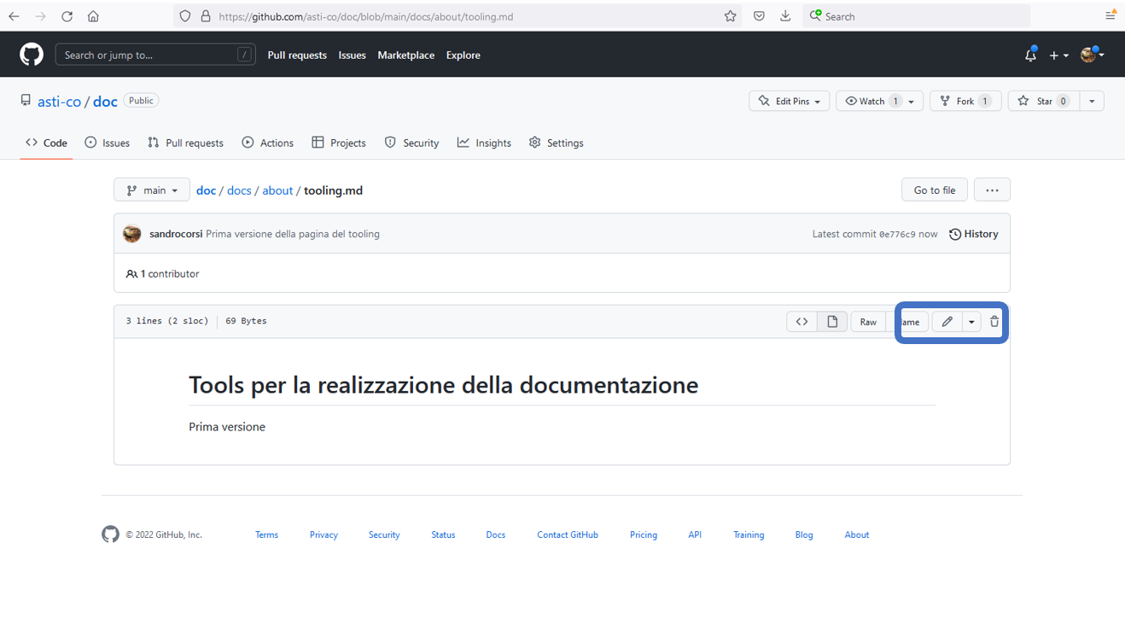Open the browser downloads icon
1125x619 pixels.
click(785, 16)
